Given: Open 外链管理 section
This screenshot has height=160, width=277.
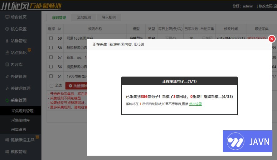Looking at the screenshot, I should point(18,77).
